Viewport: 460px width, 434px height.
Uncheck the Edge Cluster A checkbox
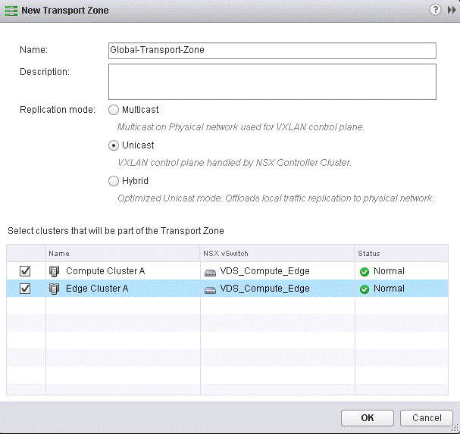24,289
